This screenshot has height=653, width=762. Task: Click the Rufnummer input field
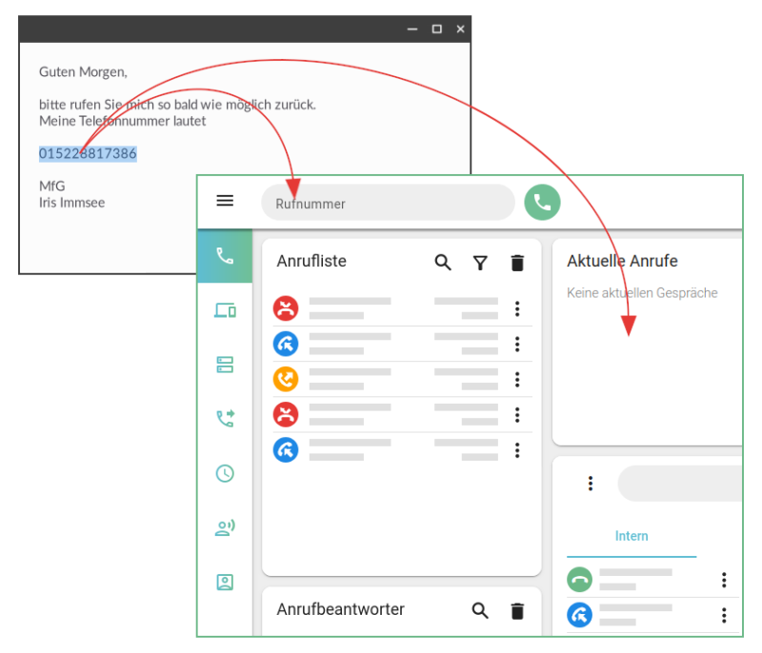(x=388, y=203)
